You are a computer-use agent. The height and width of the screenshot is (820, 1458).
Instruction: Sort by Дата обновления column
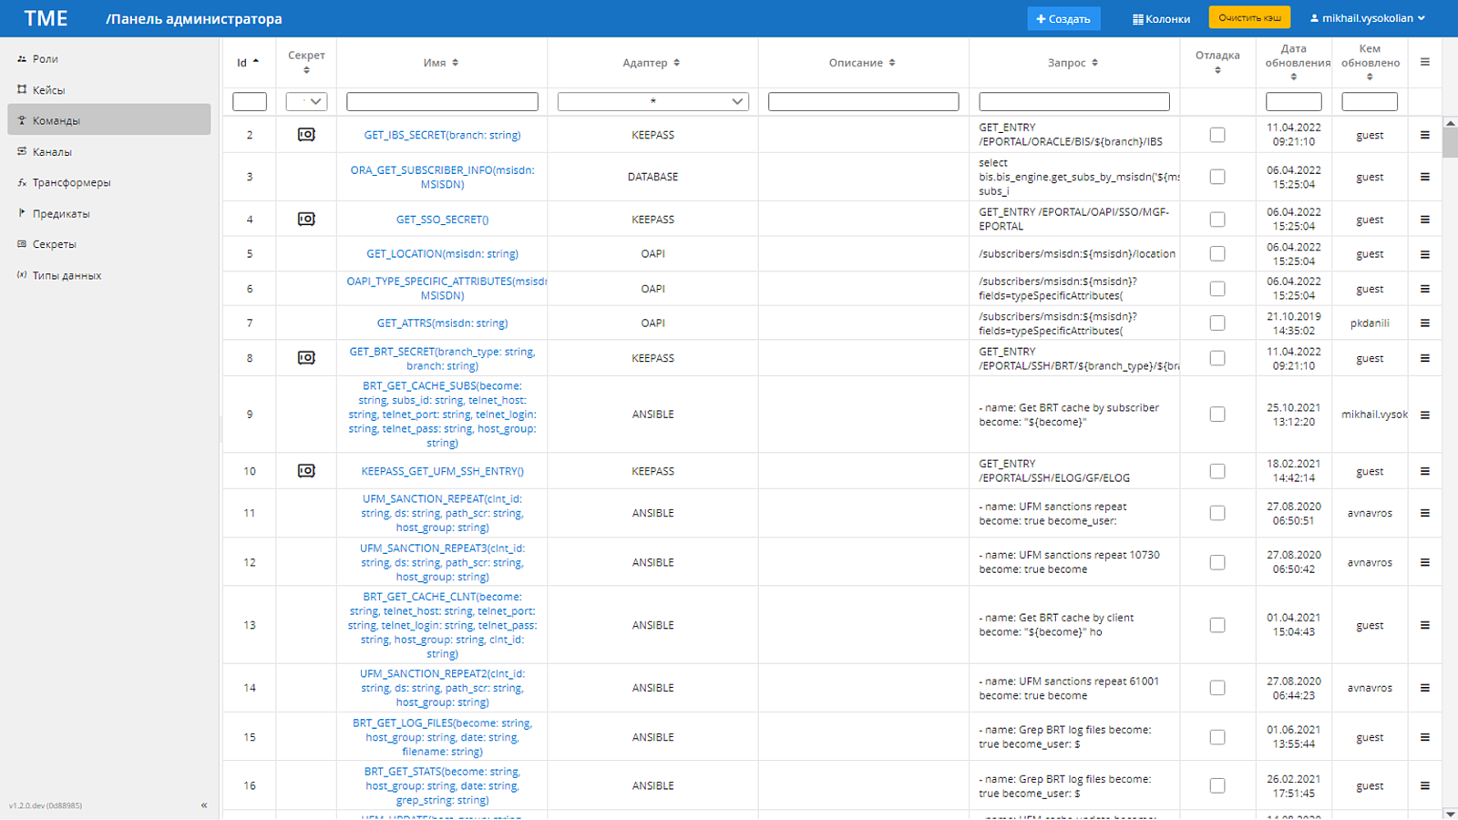[1293, 77]
